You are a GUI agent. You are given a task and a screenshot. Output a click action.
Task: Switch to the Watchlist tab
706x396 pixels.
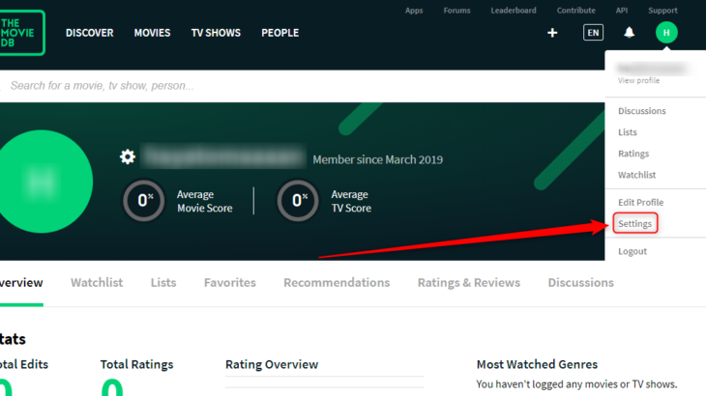[x=97, y=283]
